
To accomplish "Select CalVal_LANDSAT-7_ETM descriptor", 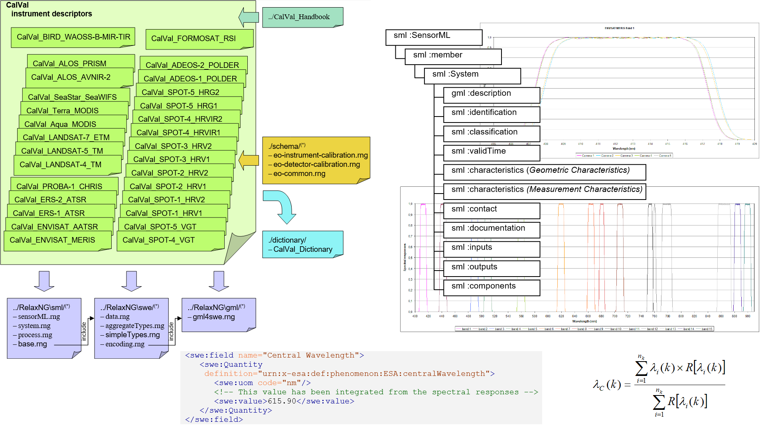I will point(71,136).
